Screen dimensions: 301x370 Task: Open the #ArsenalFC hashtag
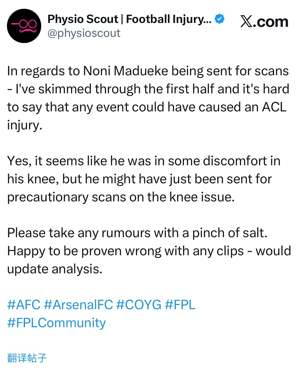coord(78,305)
